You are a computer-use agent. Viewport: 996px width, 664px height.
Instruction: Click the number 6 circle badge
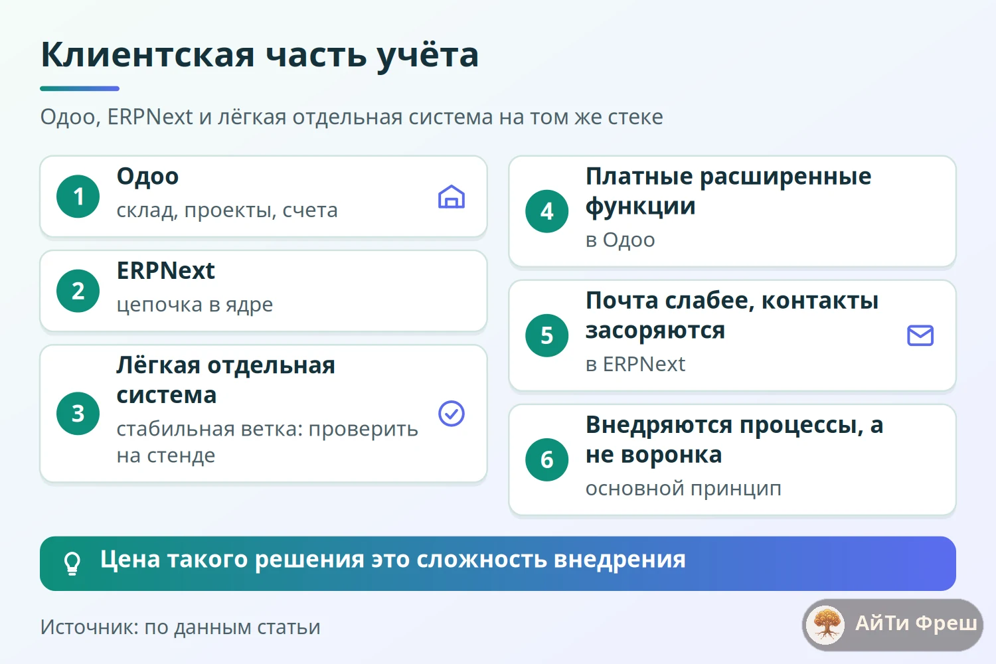coord(547,459)
